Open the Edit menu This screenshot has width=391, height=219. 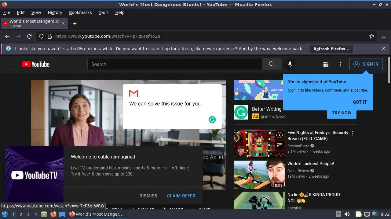21,12
